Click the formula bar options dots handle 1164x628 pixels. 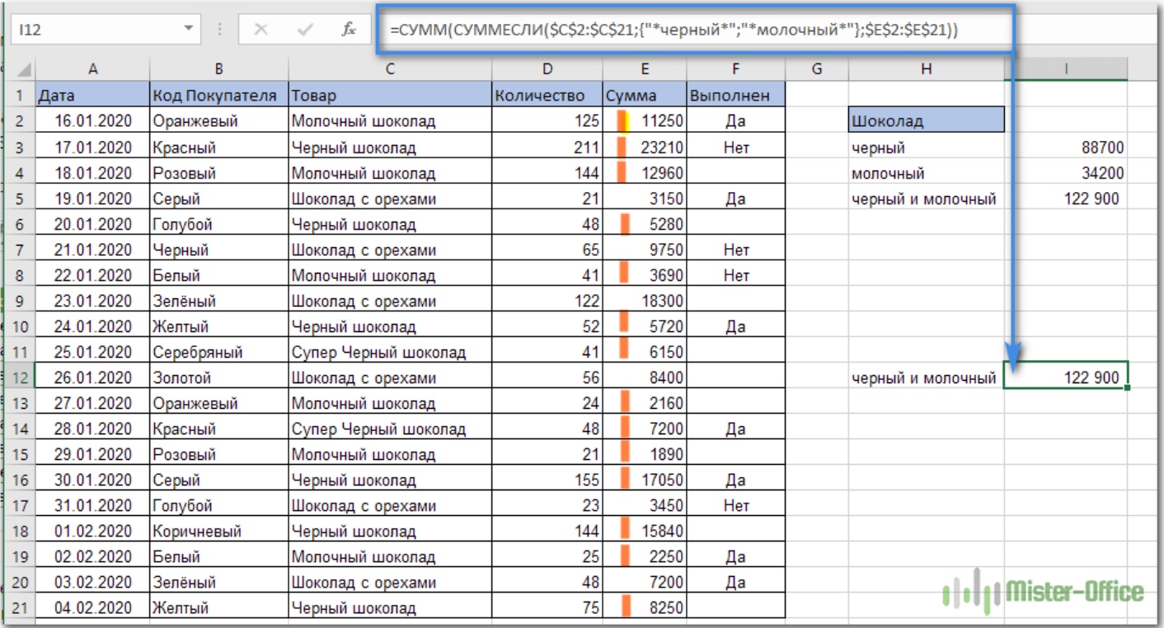[x=220, y=30]
